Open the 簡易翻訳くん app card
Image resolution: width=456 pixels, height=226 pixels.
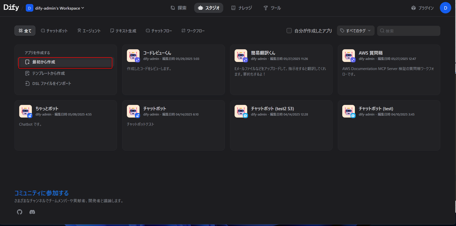[x=281, y=70]
